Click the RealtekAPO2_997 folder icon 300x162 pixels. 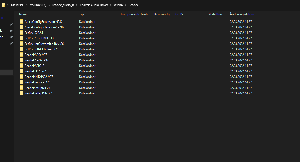coord(21,60)
